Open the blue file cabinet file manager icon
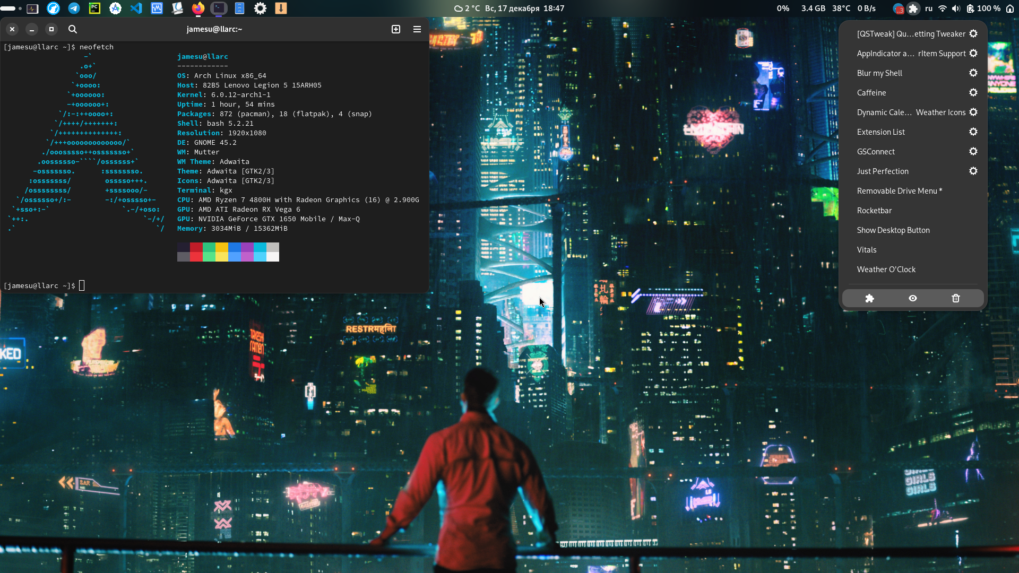The image size is (1019, 573). coord(239,8)
